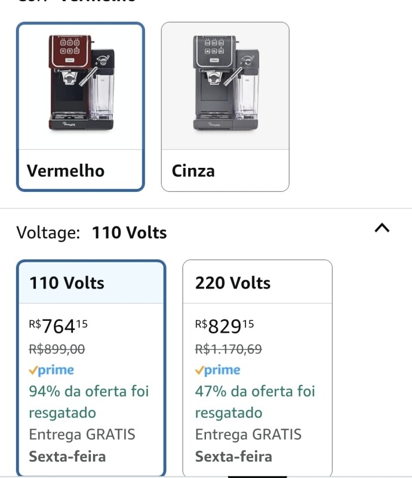Click Entrega GRATIS in 110 Volts card
412x478 pixels.
[x=82, y=434]
